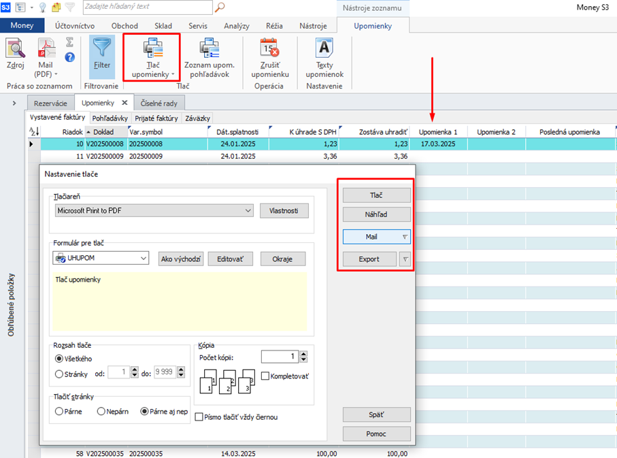The image size is (617, 458).
Task: Switch to the Pohľadávky tab
Action: click(110, 118)
